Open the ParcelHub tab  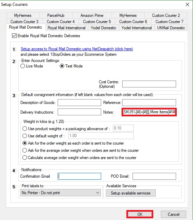tap(56, 15)
